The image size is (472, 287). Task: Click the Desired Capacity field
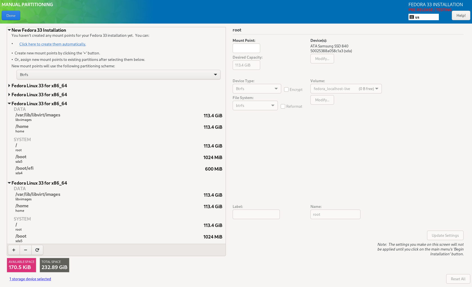pyautogui.click(x=246, y=65)
